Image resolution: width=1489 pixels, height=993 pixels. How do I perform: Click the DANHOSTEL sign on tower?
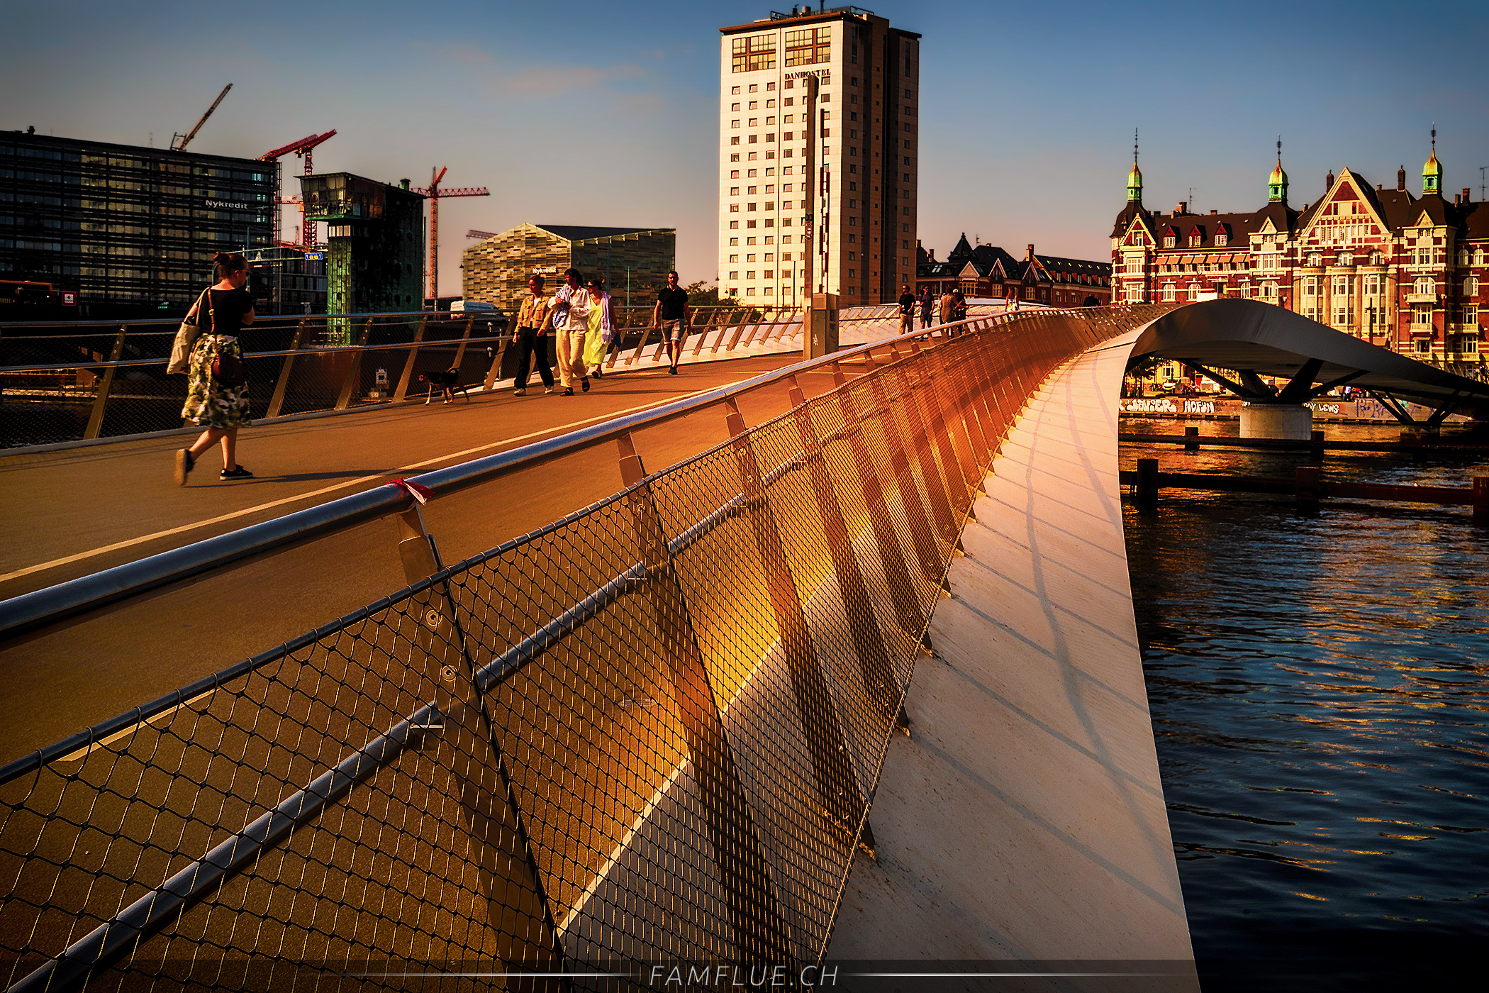pyautogui.click(x=807, y=74)
